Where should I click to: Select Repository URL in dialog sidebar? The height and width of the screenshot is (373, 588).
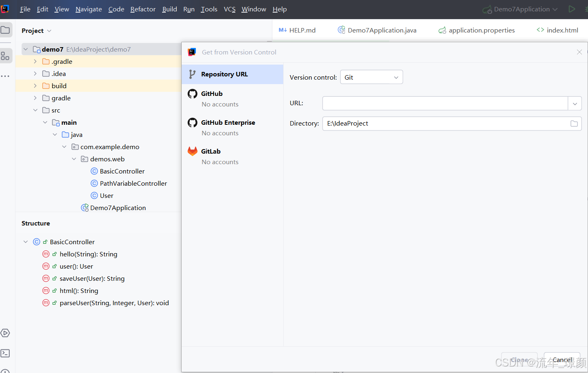coord(232,74)
